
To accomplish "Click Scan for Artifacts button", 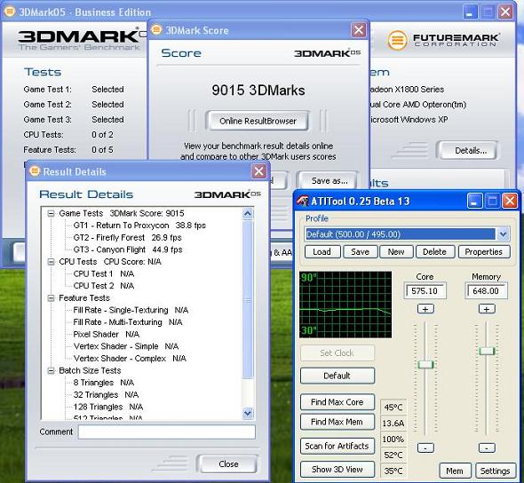I will click(x=337, y=447).
